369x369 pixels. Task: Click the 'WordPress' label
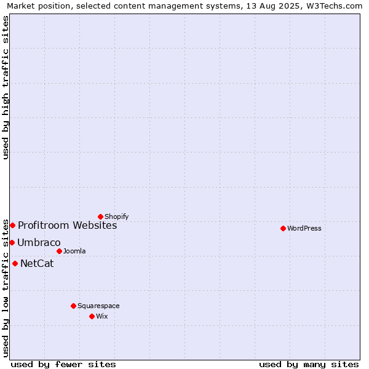(304, 228)
